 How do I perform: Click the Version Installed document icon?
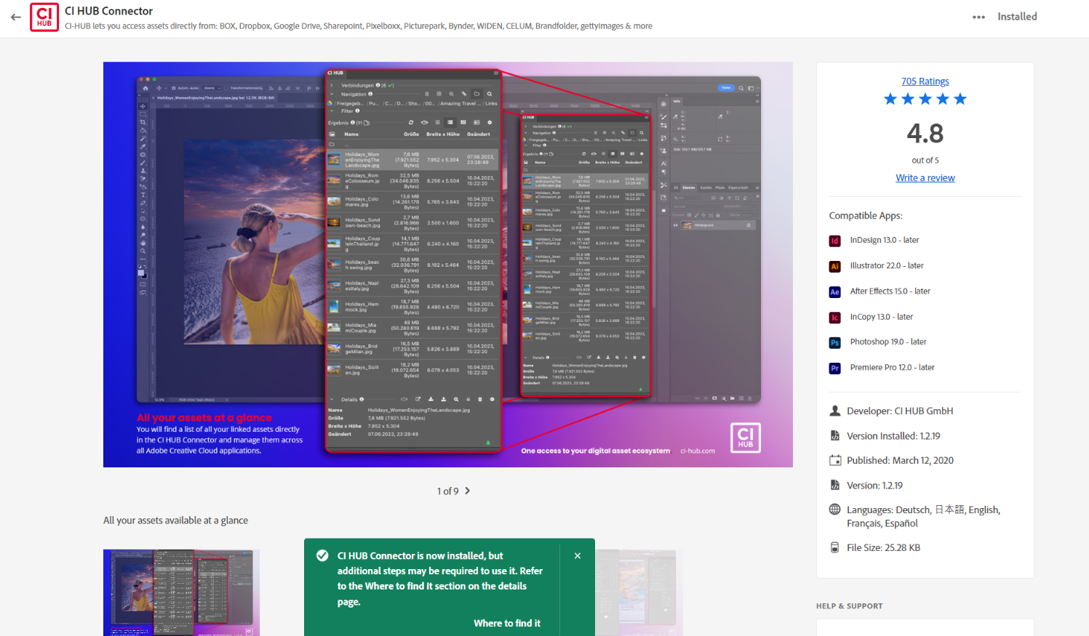(835, 435)
